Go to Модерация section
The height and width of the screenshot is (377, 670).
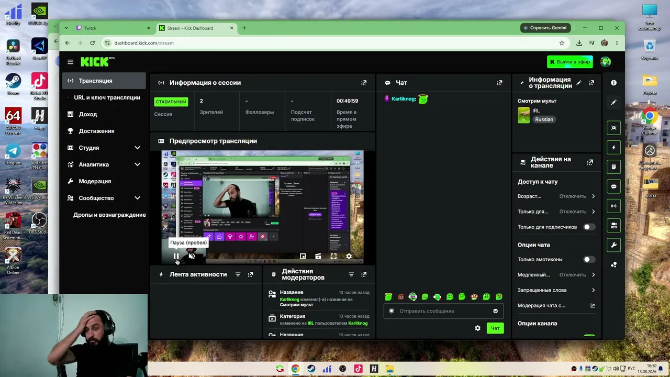[x=104, y=181]
